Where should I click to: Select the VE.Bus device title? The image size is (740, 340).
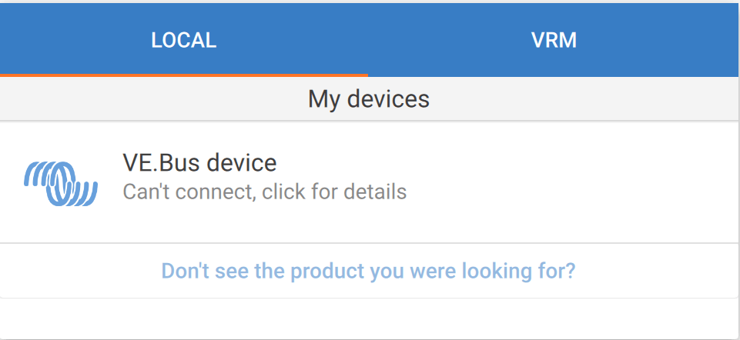[199, 163]
